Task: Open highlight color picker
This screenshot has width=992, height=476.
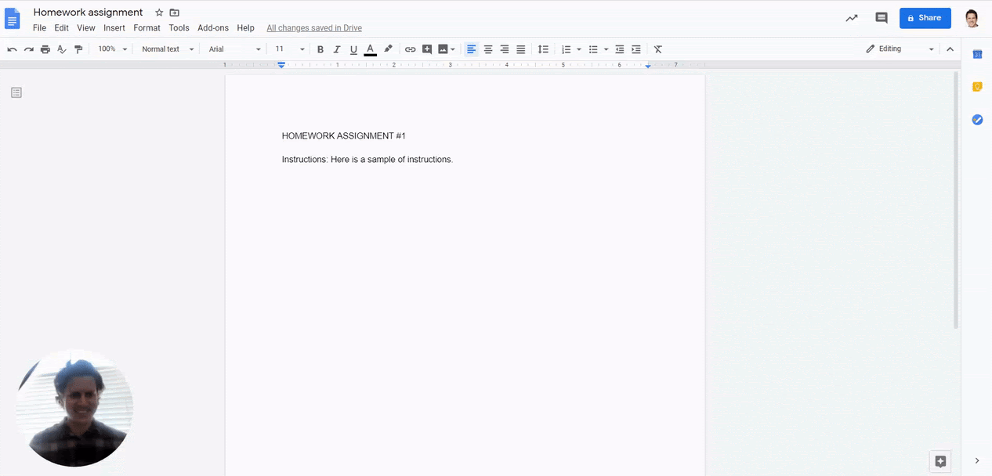Action: 388,49
